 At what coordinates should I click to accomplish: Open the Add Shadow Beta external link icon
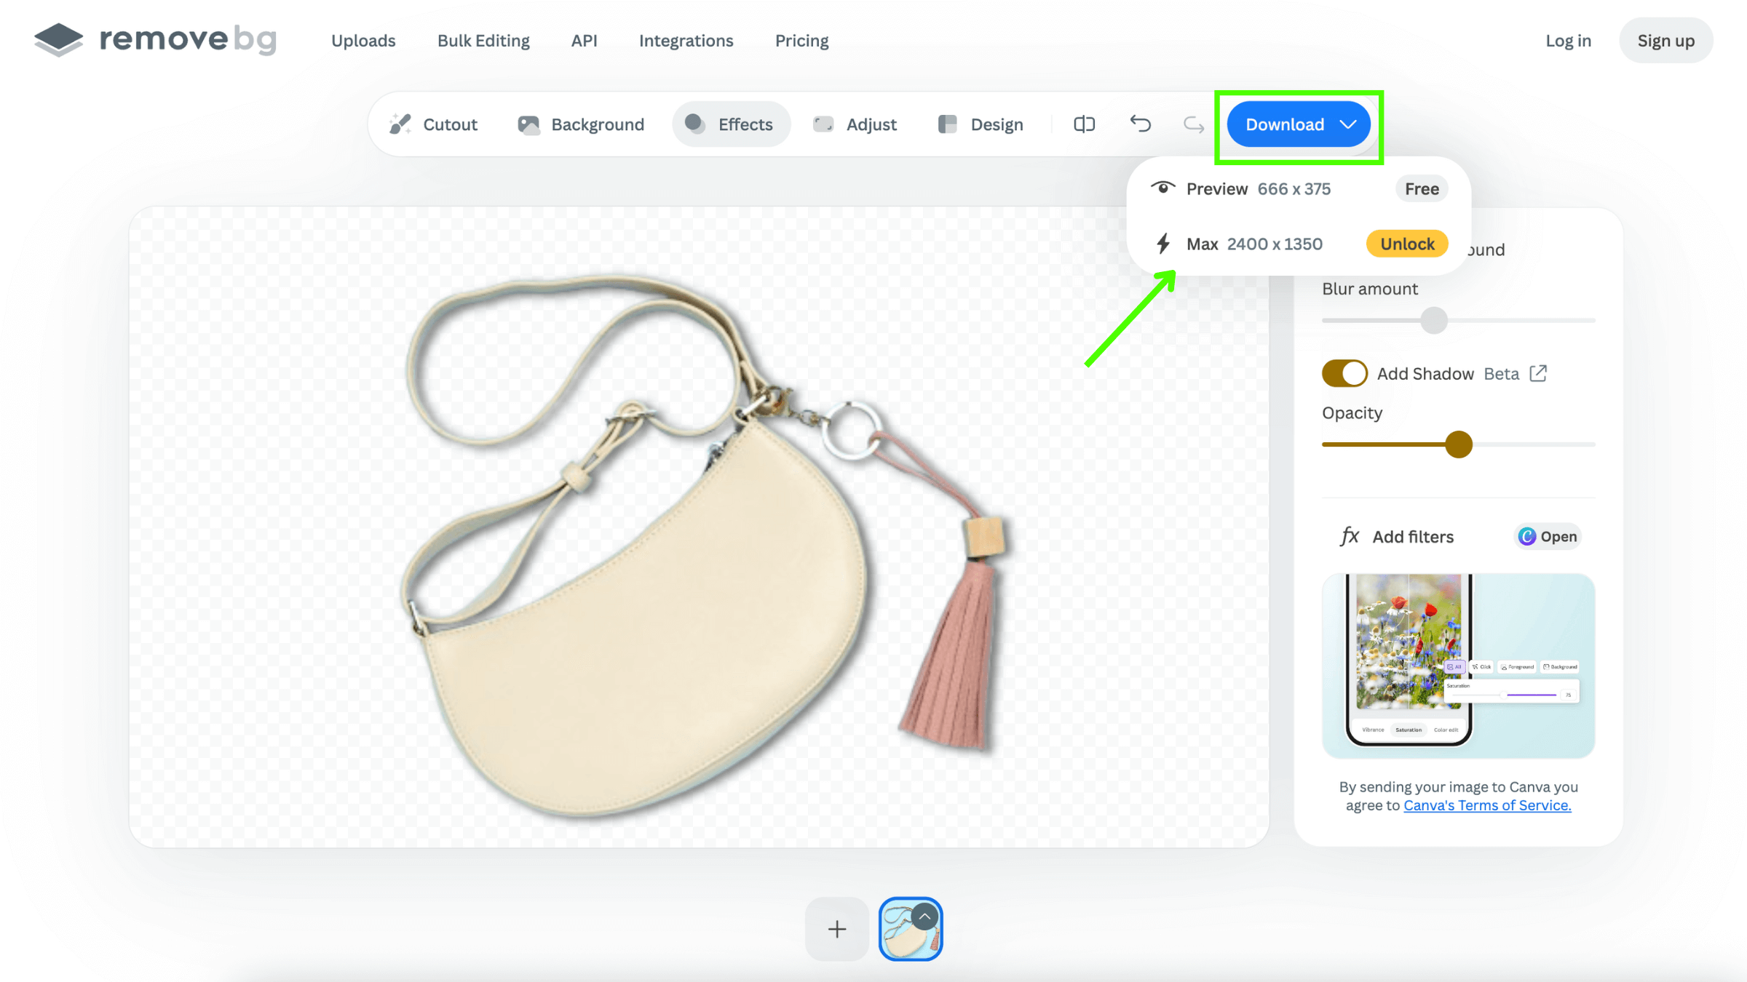[1538, 373]
